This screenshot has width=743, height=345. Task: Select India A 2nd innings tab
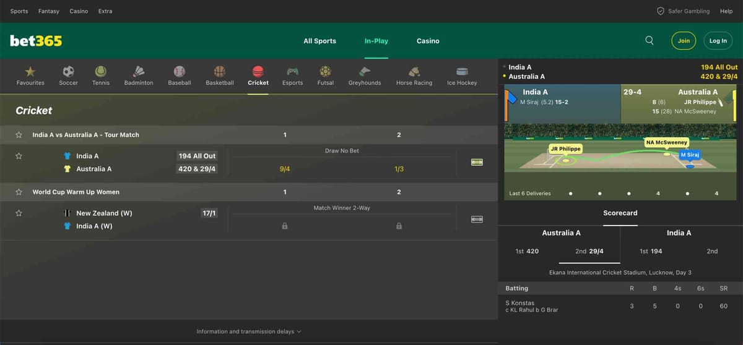tap(712, 251)
